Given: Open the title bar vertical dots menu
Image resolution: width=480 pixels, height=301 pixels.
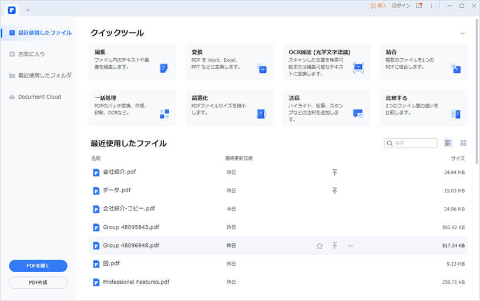Looking at the screenshot, I should tap(432, 6).
